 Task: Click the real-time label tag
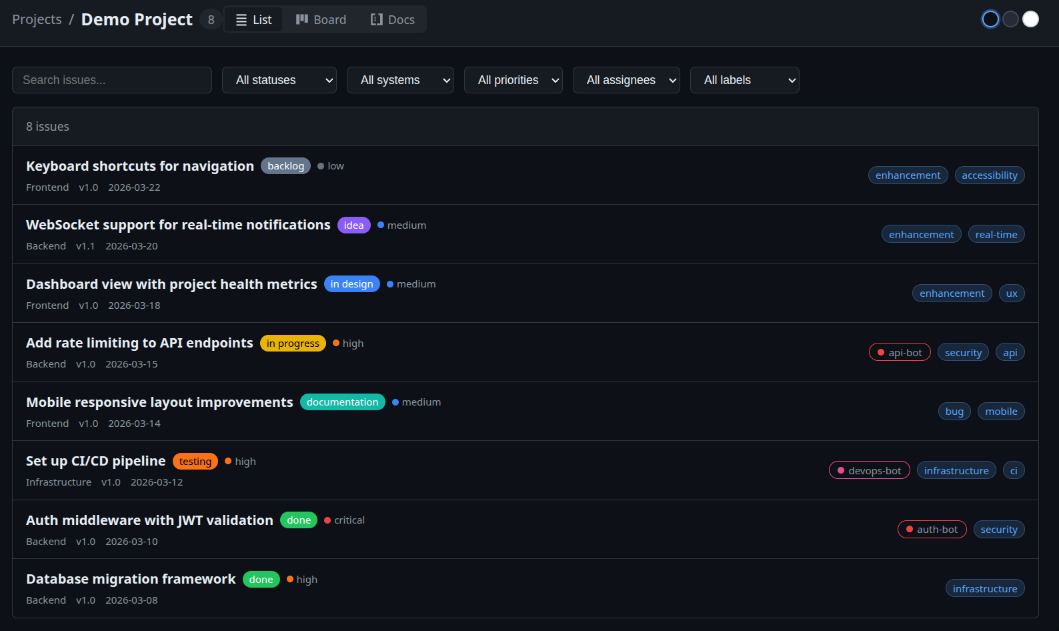(x=996, y=235)
